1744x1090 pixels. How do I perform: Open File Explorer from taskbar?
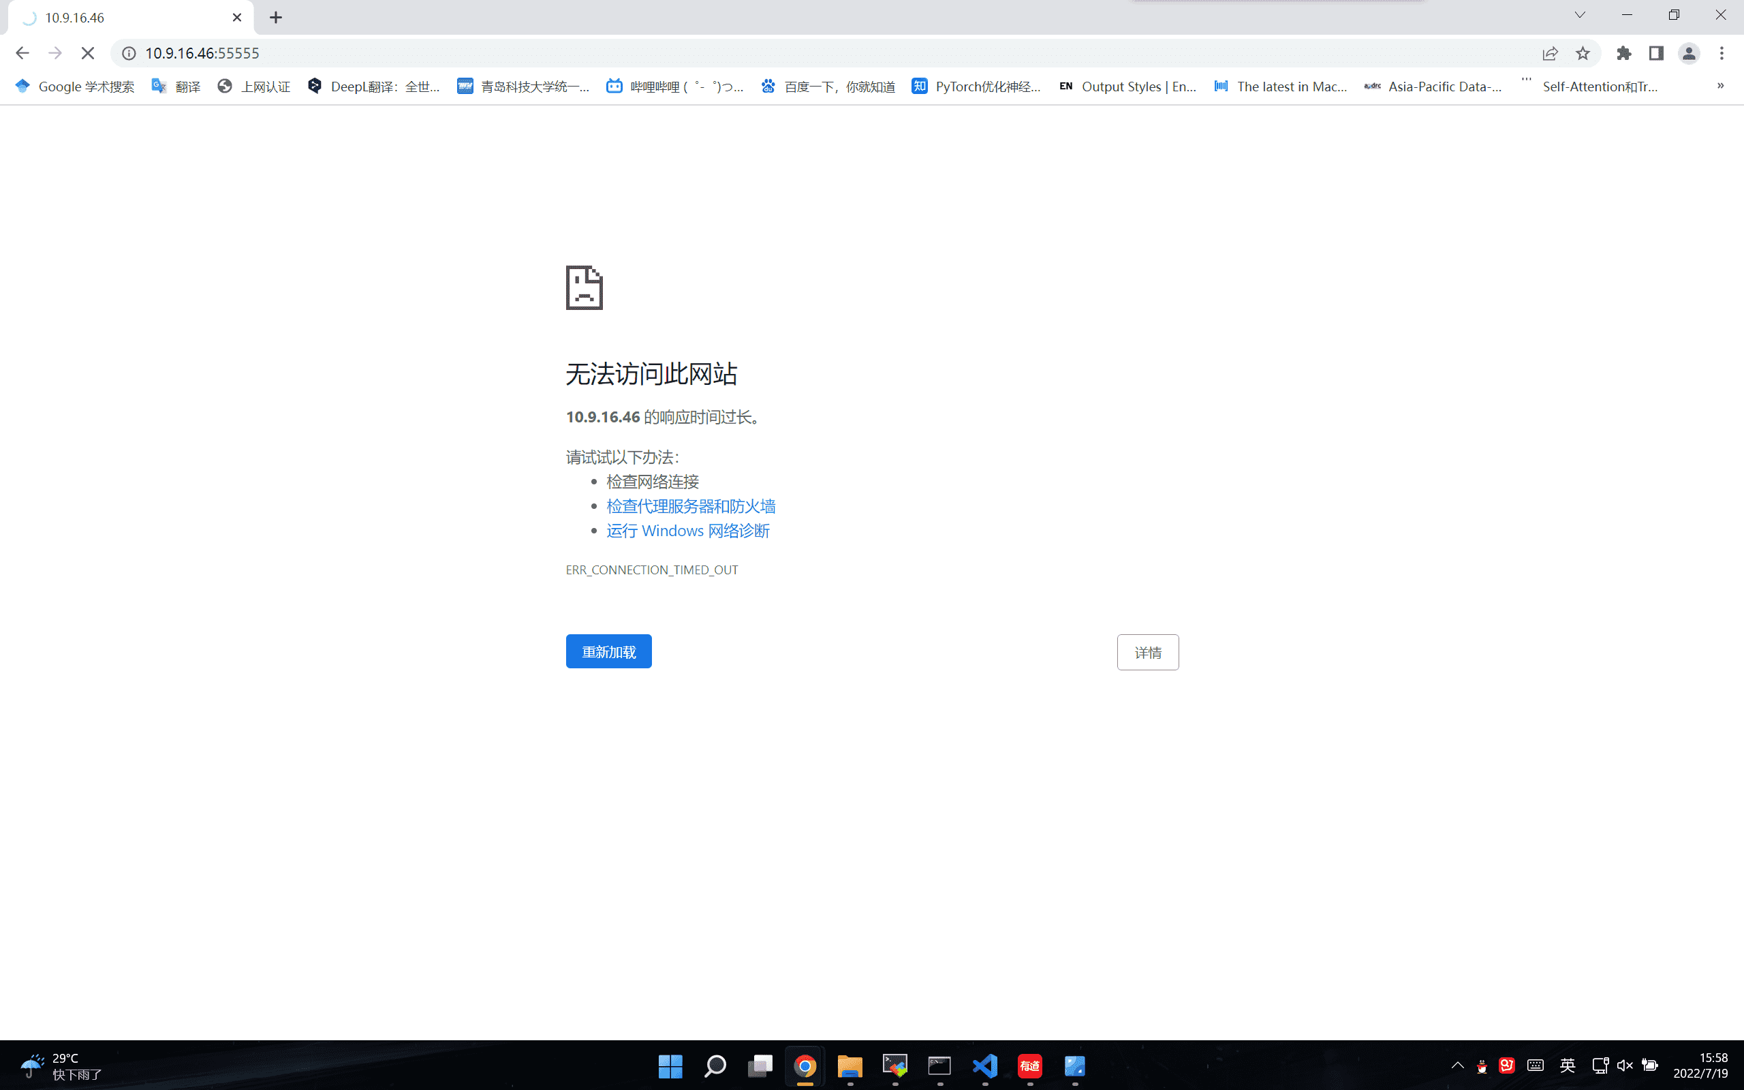850,1066
